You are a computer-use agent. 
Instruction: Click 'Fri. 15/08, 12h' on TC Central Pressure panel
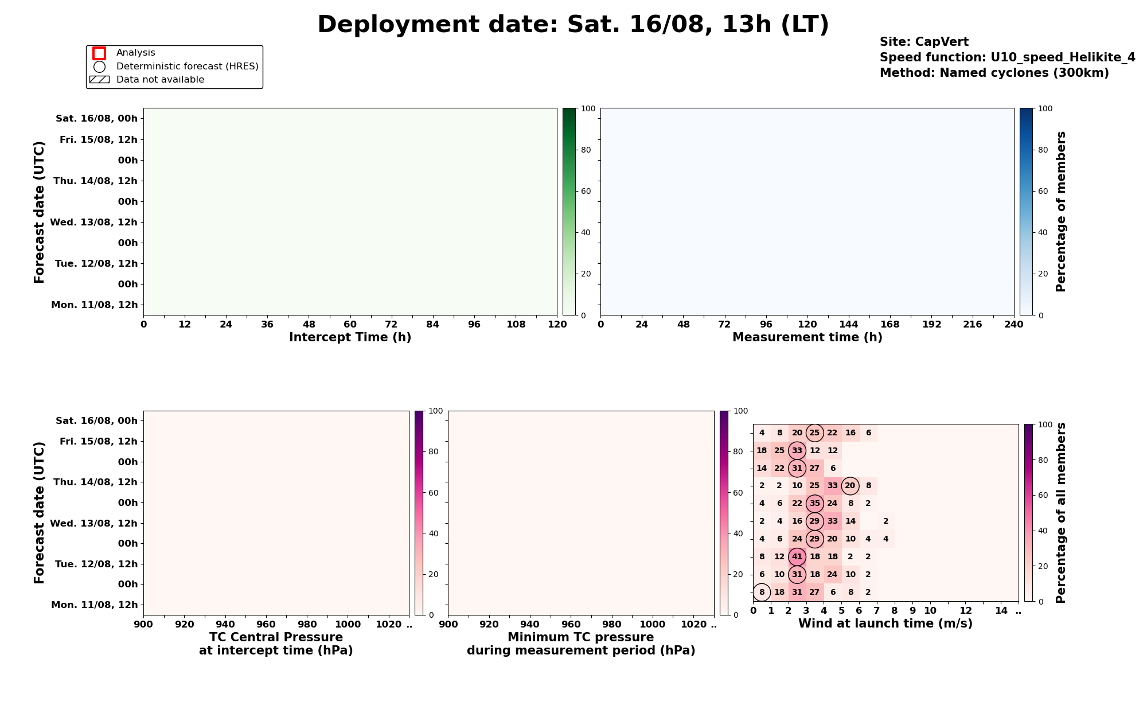[99, 441]
